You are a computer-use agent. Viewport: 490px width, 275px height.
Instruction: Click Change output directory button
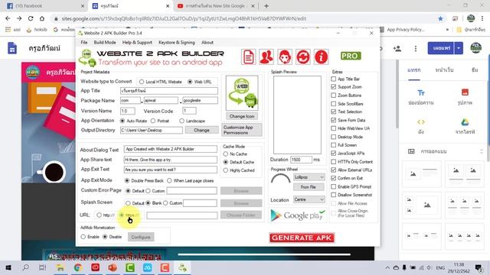(x=201, y=130)
